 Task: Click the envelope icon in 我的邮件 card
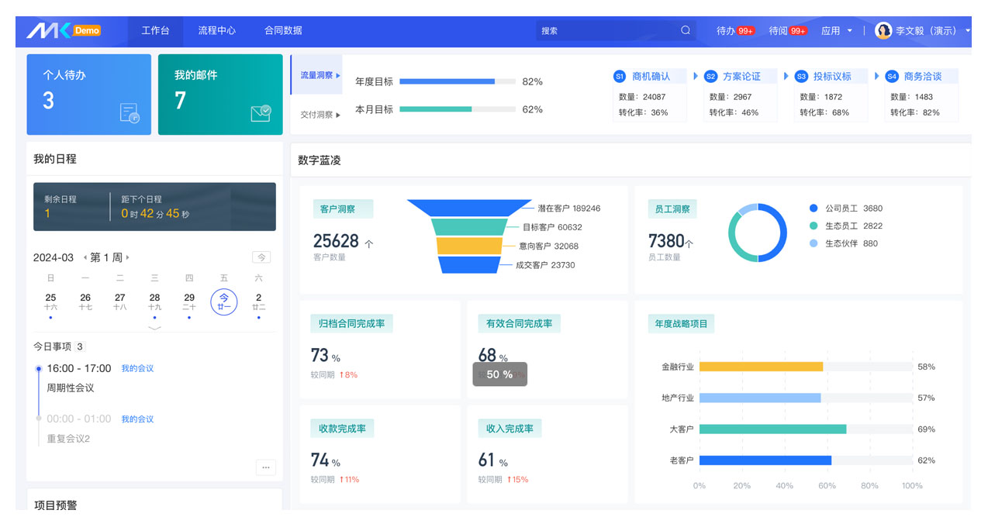click(261, 113)
